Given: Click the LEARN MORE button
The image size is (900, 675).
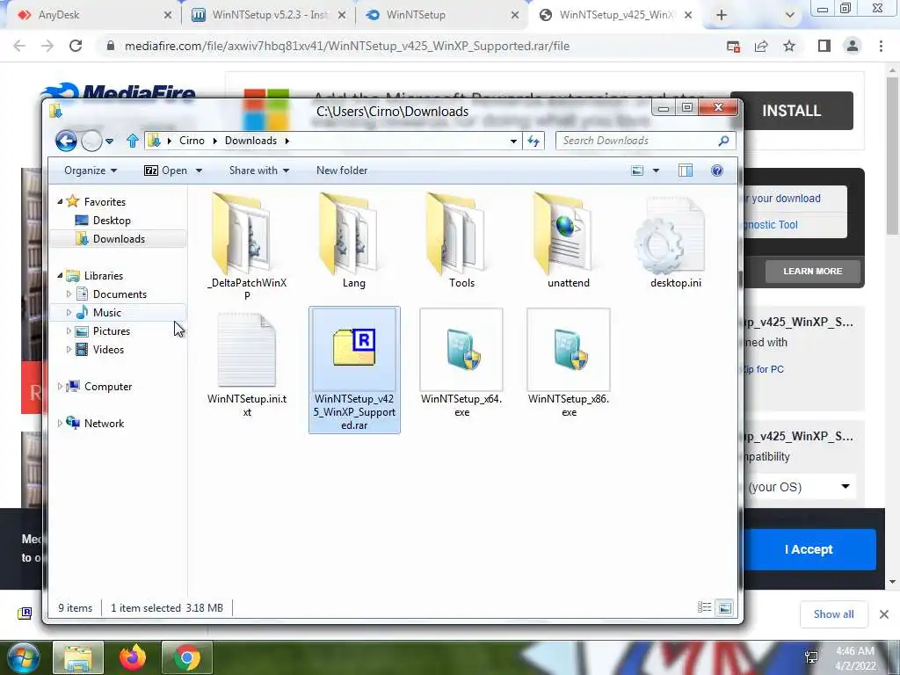Looking at the screenshot, I should click(x=813, y=271).
